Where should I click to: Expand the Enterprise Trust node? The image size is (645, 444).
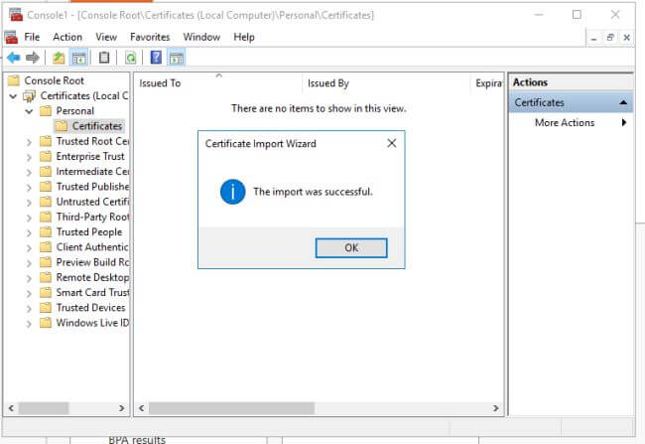point(29,157)
